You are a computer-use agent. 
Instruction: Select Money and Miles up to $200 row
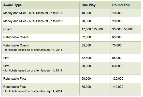[x=71, y=21]
